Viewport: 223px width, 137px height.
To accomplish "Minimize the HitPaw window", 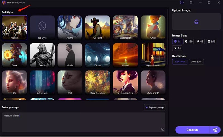I will tap(200, 2).
